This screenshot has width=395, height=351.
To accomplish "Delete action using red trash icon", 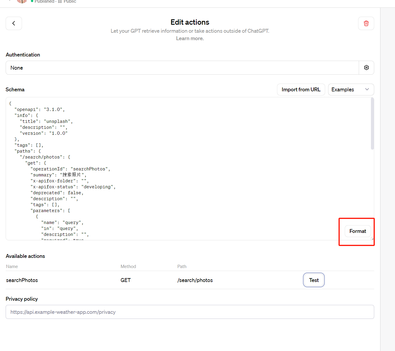I will click(x=366, y=23).
